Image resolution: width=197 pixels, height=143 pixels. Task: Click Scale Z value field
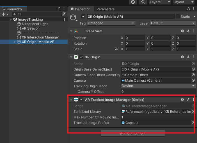[186, 49]
